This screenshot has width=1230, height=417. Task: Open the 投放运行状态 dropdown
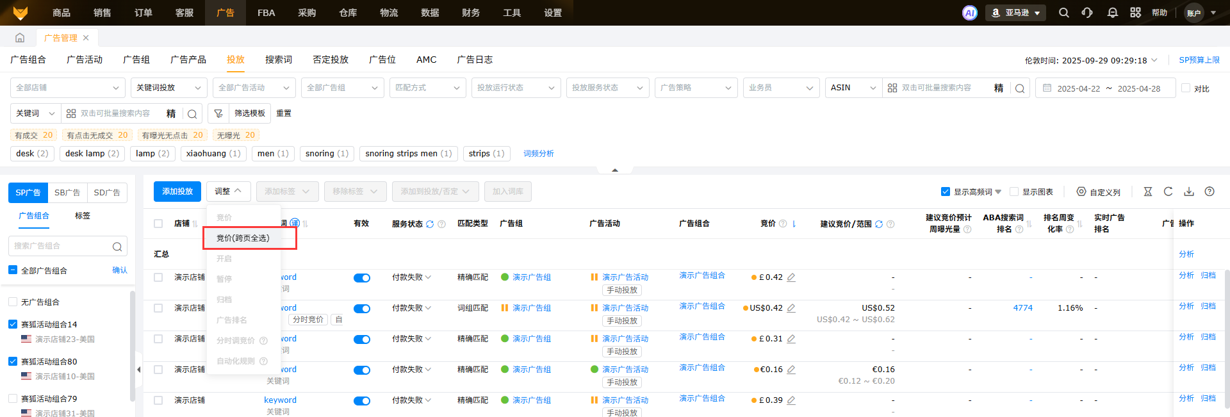pyautogui.click(x=516, y=88)
